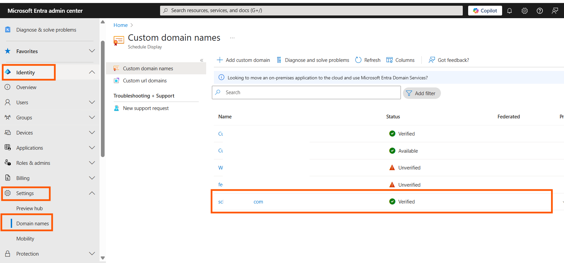
Task: Open the Columns picker
Action: tap(401, 60)
